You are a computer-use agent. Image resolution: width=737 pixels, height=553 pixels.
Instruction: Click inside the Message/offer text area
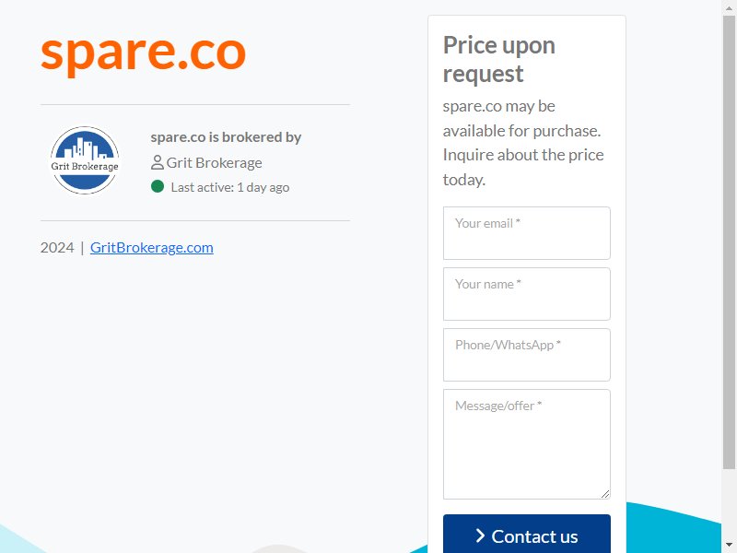526,444
